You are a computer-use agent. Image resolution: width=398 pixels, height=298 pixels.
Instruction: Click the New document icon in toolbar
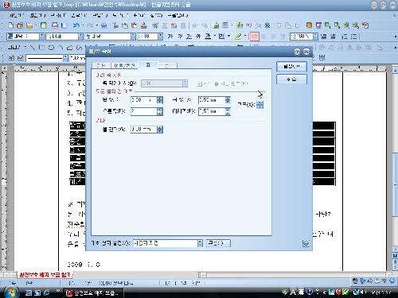tap(10, 25)
